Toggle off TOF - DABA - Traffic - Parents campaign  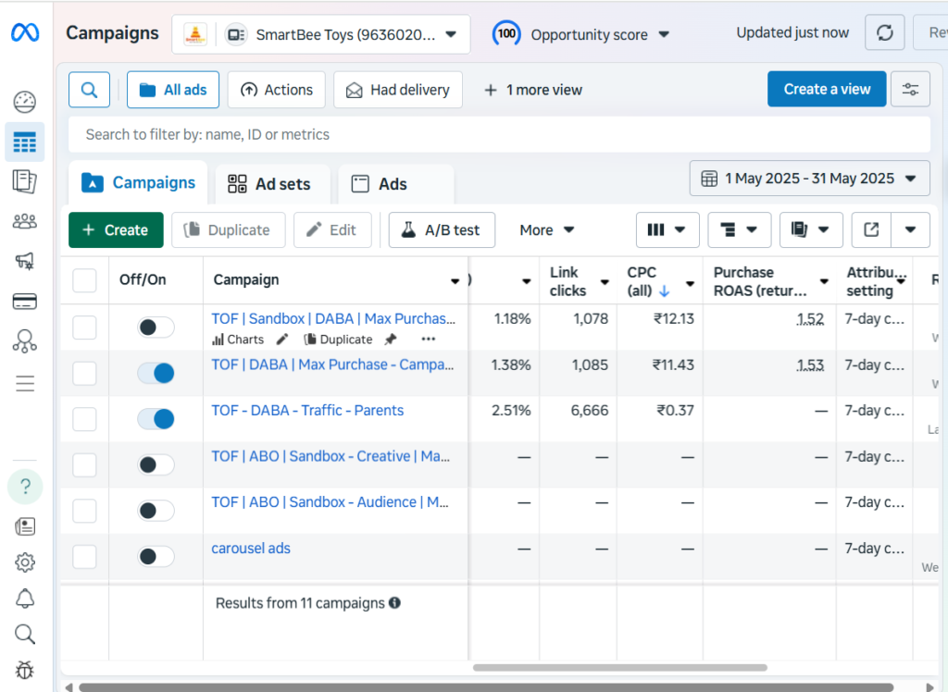click(x=156, y=419)
